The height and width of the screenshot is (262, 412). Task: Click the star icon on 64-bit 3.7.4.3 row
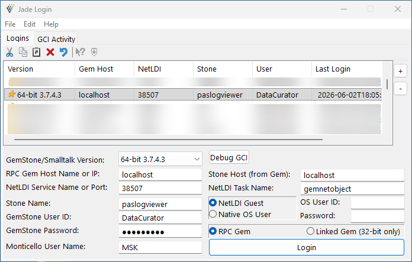pyautogui.click(x=12, y=94)
